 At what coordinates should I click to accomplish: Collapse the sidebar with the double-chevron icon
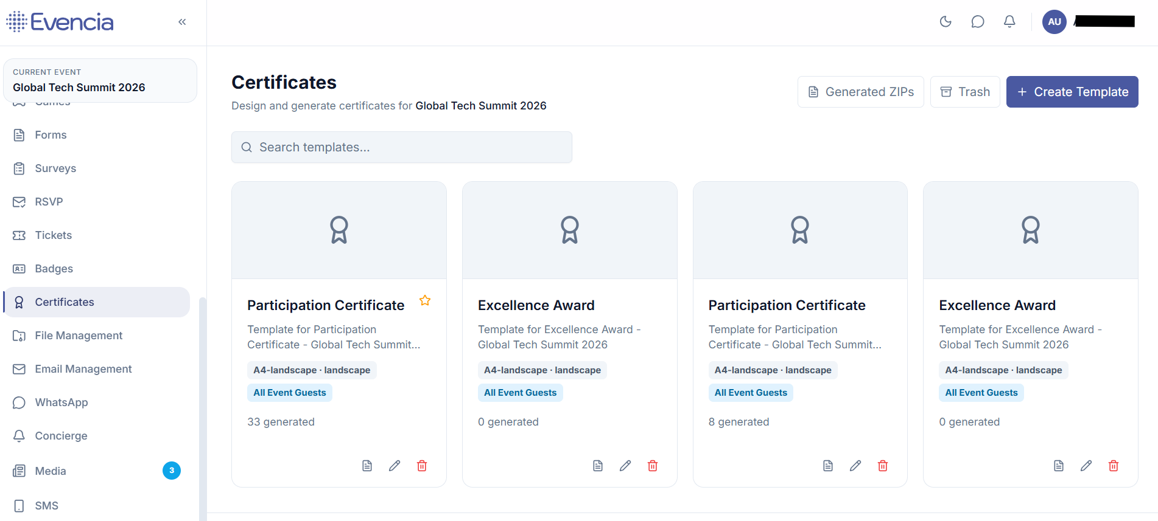182,22
